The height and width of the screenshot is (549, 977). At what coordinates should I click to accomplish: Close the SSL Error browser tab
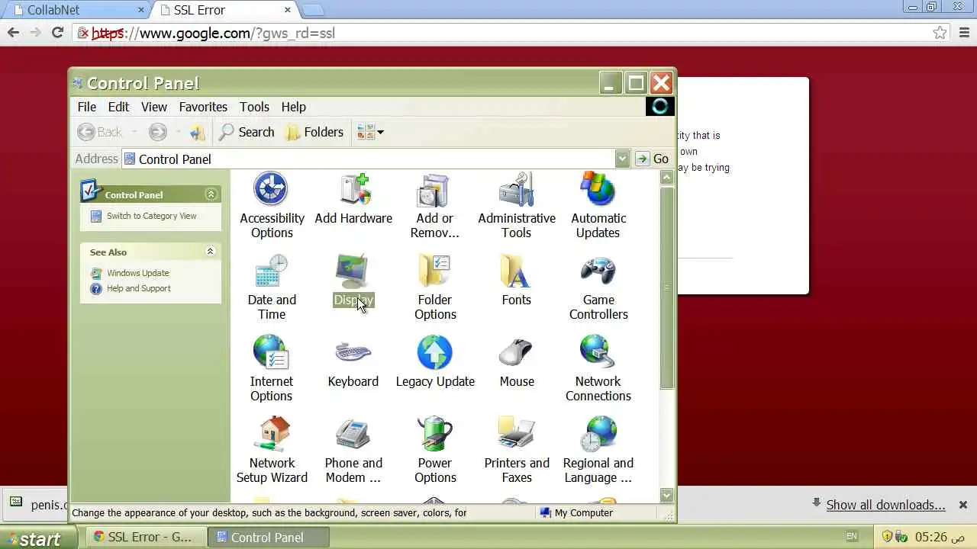click(288, 10)
